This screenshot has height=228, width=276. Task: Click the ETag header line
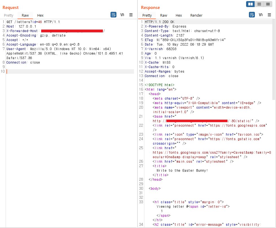pyautogui.click(x=185, y=40)
